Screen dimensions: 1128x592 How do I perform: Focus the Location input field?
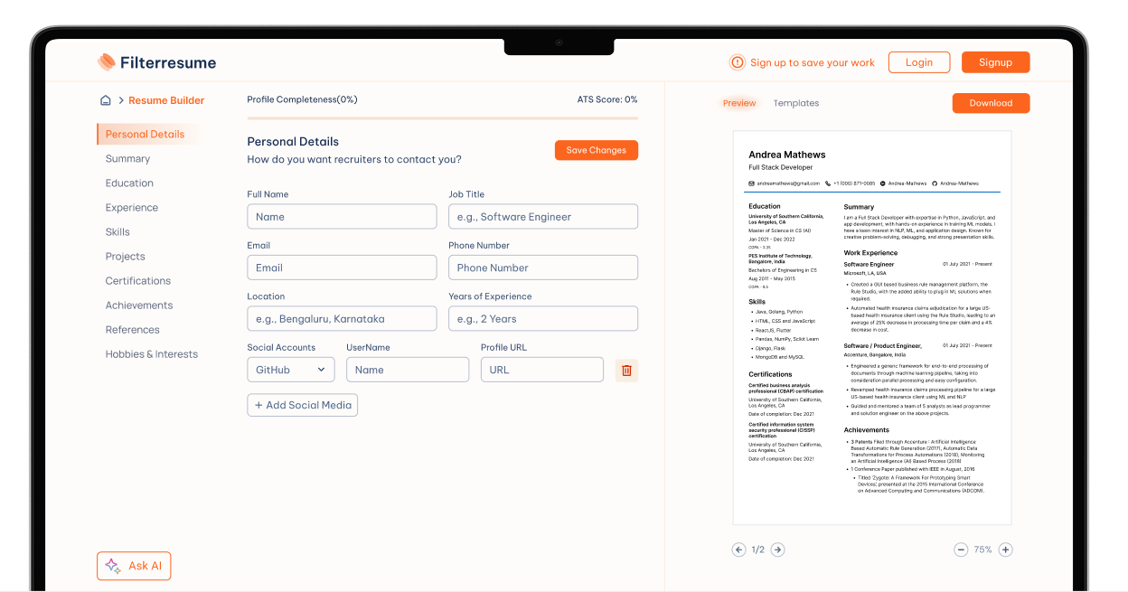[x=342, y=318]
